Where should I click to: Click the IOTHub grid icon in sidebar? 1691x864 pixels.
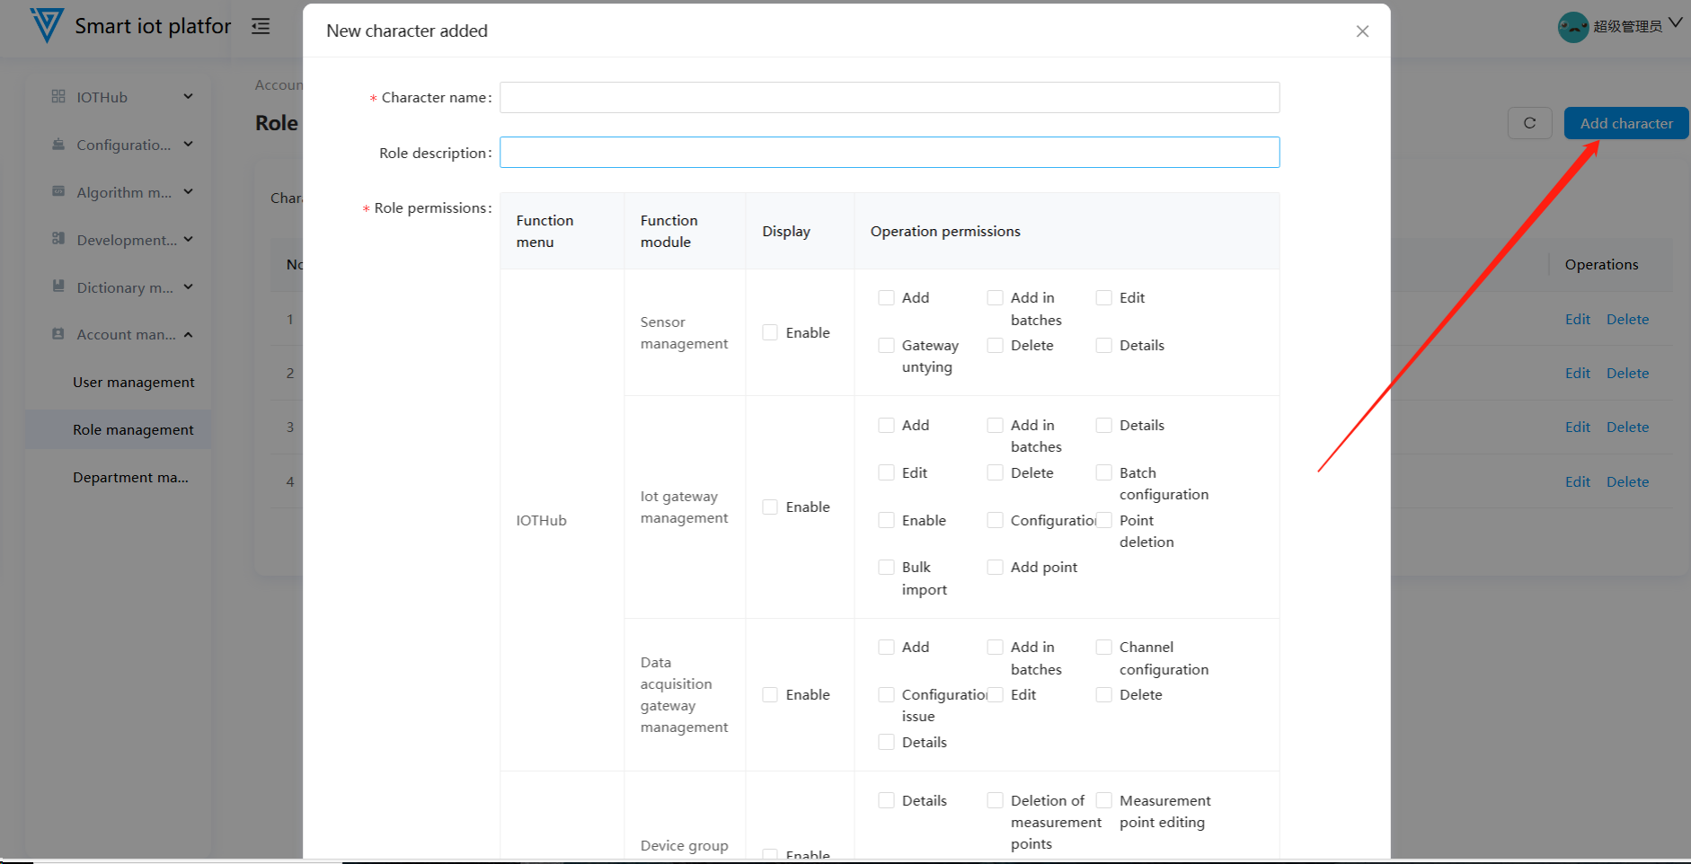tap(58, 96)
